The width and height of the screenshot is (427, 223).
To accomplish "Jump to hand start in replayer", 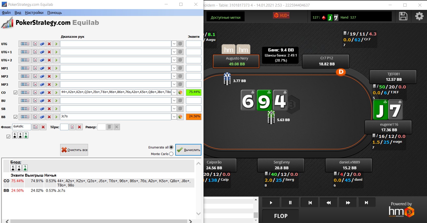I will pos(310,202).
